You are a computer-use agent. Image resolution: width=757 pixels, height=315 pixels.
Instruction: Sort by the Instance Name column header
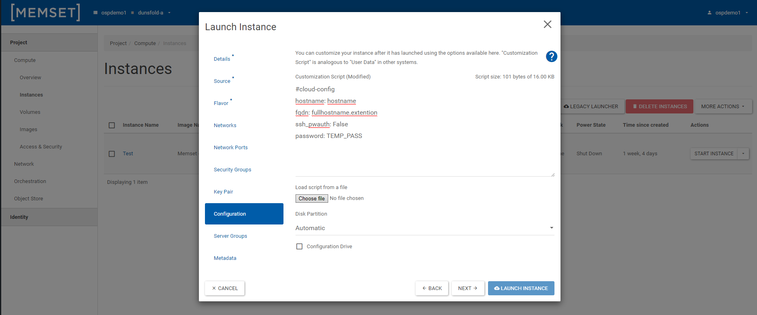[141, 125]
